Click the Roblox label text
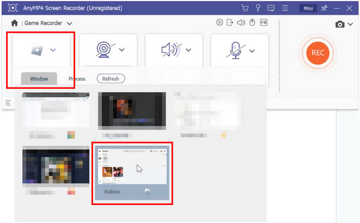Image resolution: width=360 pixels, height=223 pixels. [x=112, y=192]
